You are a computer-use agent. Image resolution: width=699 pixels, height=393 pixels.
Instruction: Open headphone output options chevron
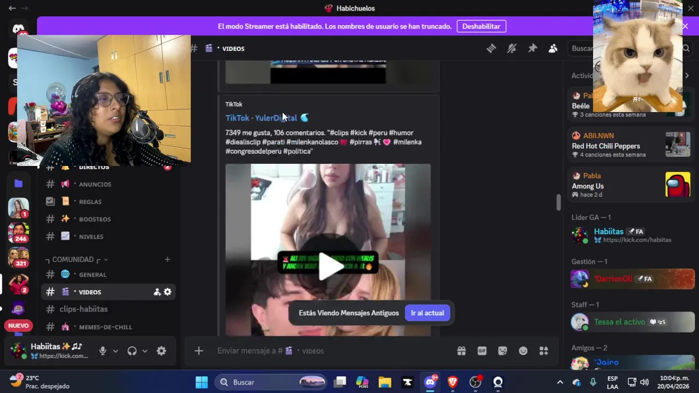[145, 351]
